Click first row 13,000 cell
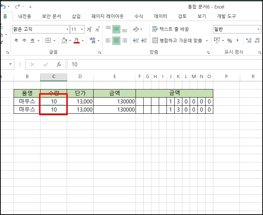The height and width of the screenshot is (215, 263). coord(80,101)
